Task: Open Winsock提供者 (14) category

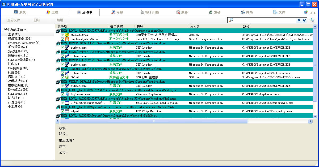Action: tap(21, 60)
